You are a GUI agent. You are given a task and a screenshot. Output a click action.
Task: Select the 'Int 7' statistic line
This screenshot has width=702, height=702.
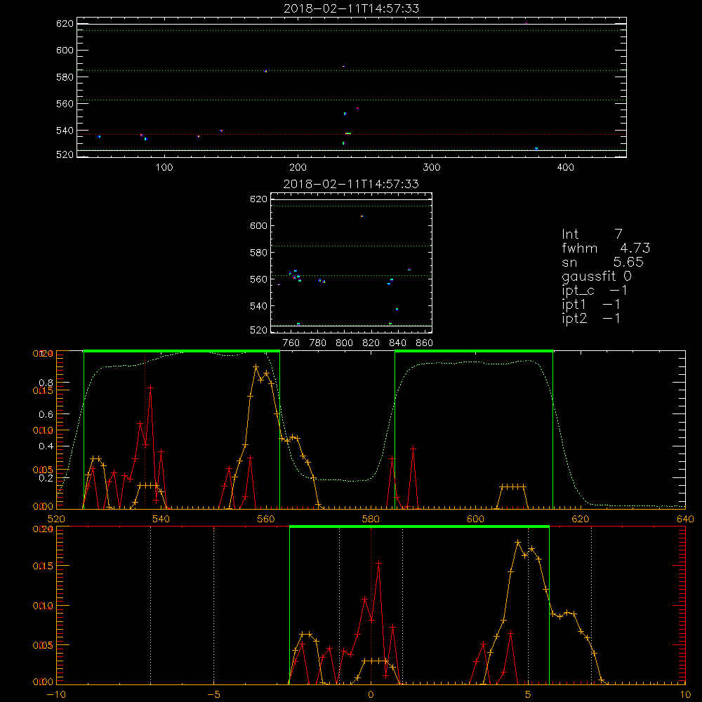[592, 234]
